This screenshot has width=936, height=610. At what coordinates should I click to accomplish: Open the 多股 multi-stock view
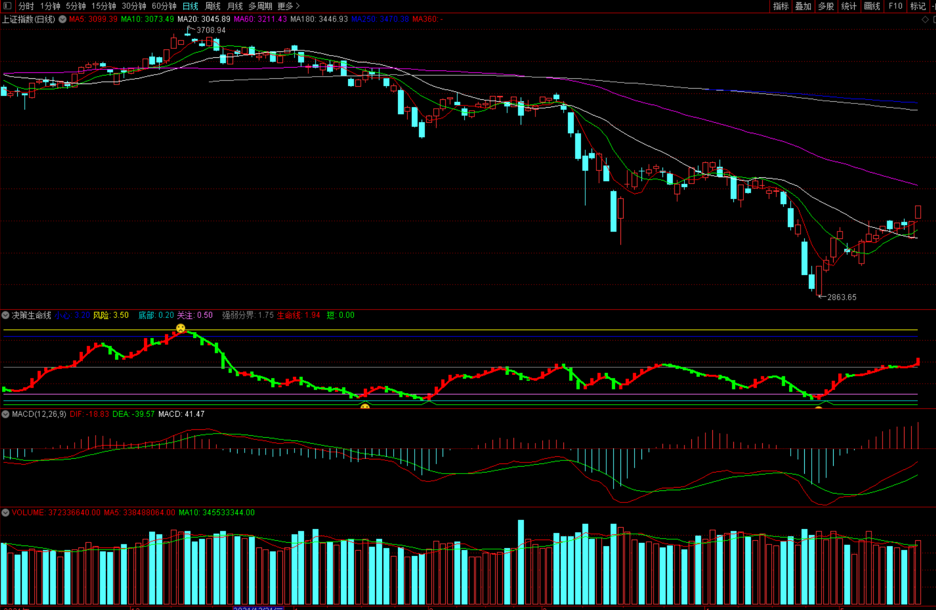point(826,6)
